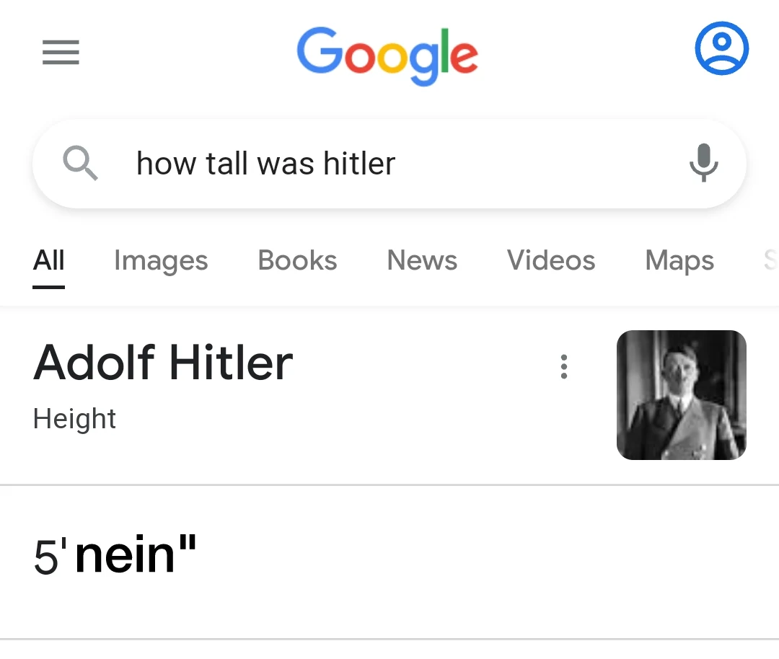Open the News search results
This screenshot has width=779, height=659.
(x=421, y=261)
